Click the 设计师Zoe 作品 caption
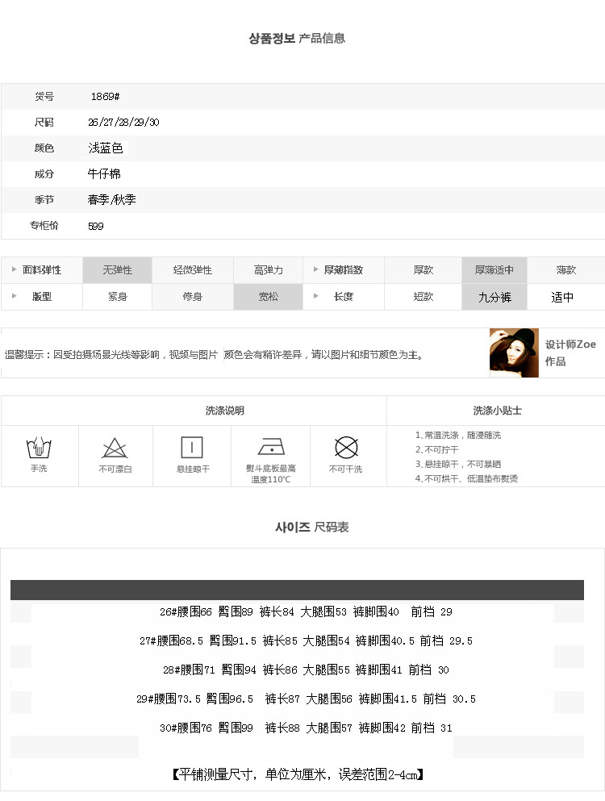 (570, 353)
